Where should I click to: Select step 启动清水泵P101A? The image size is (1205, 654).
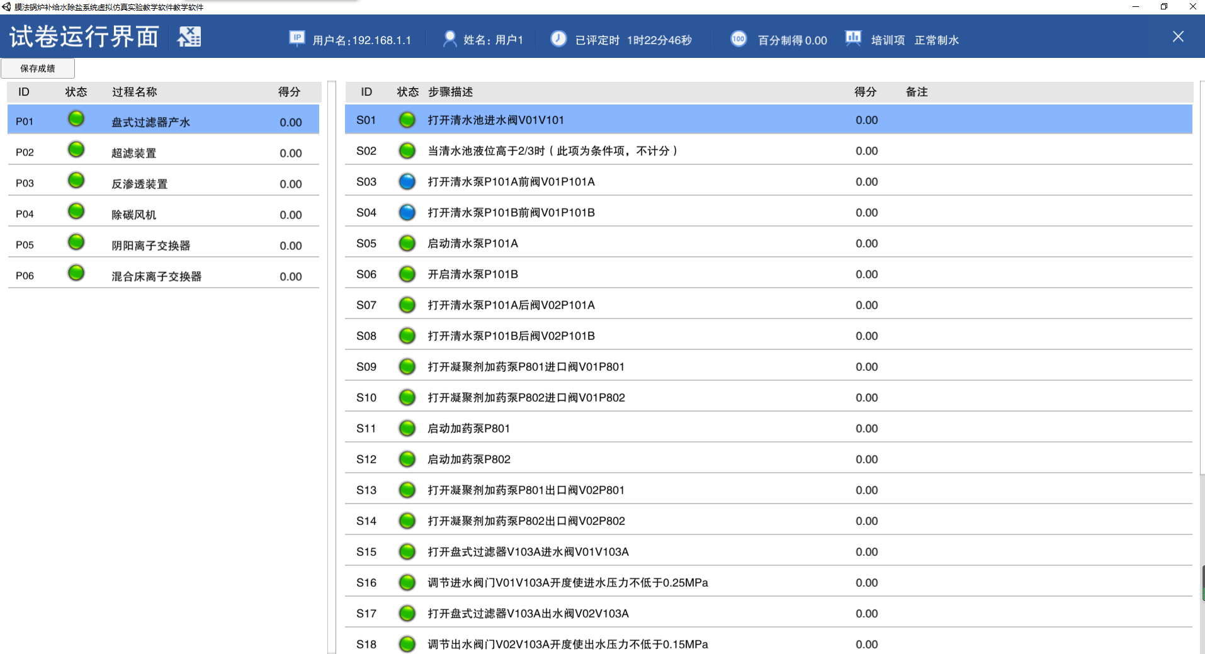pyautogui.click(x=769, y=243)
